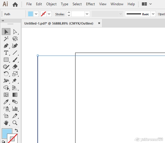This screenshot has width=165, height=143.
Task: Select the Direct Selection tool
Action: pos(15,32)
